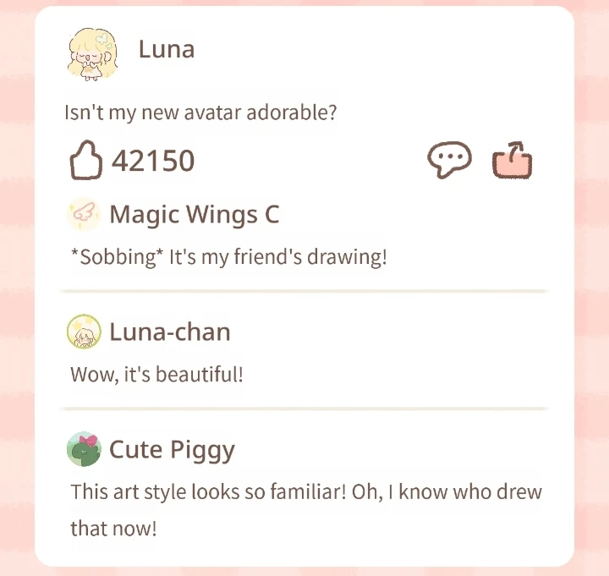This screenshot has height=576, width=609.
Task: Click the "that now!" line of Cute Piggy's comment
Action: click(113, 529)
